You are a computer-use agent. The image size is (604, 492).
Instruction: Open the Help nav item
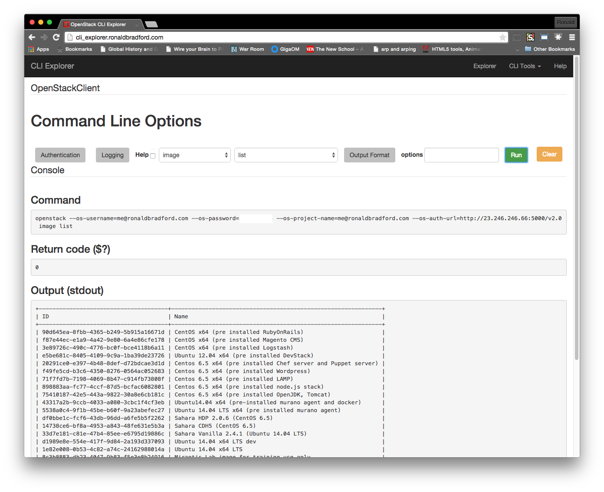click(560, 66)
